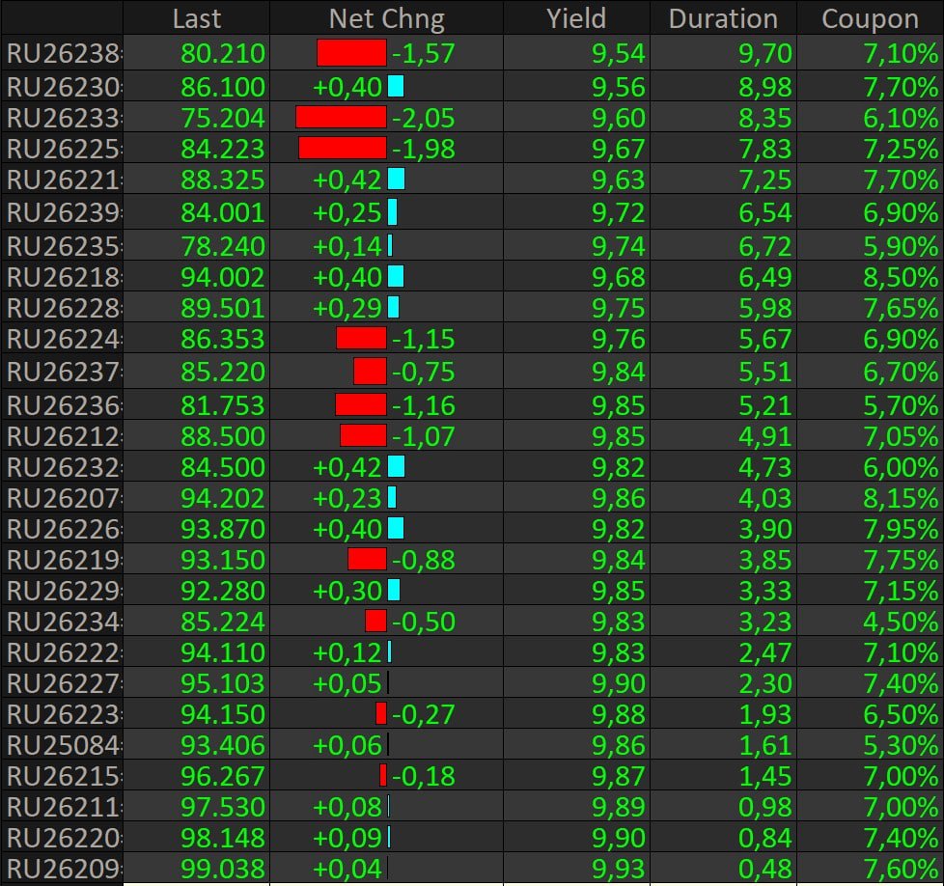Screen dimensions: 944x886
Task: Click the last price 99.038
Action: click(x=223, y=869)
